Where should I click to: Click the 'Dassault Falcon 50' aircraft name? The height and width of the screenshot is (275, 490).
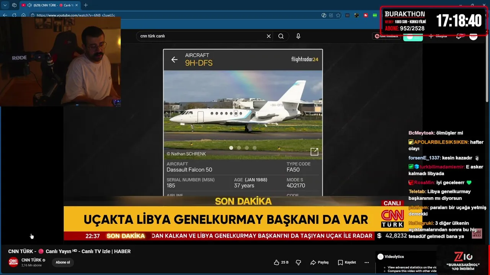tap(189, 170)
